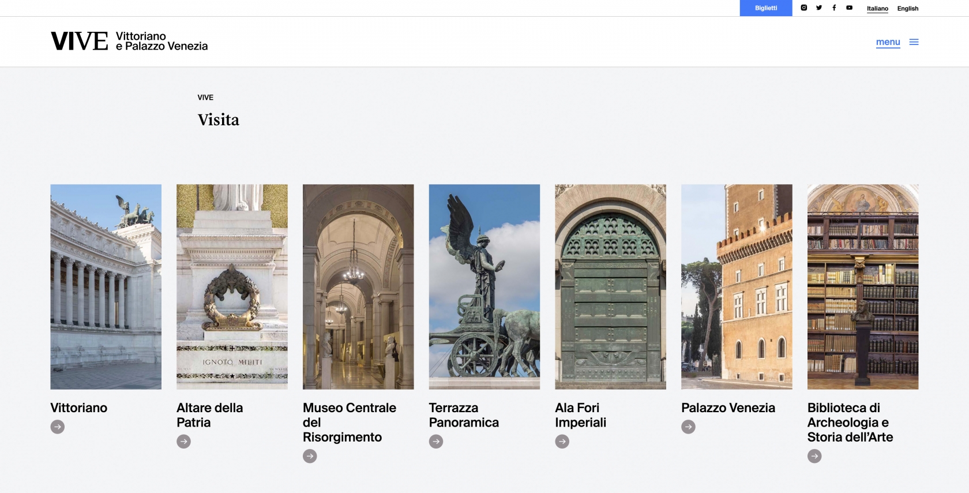Click the Museo Centrale arched hall photo
Screen dimensions: 969x493
(358, 287)
